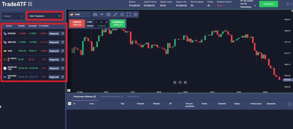Image resolution: width=293 pixels, height=129 pixels.
Task: Switch to Órdenes Pendientes tab
Action: pyautogui.click(x=112, y=97)
